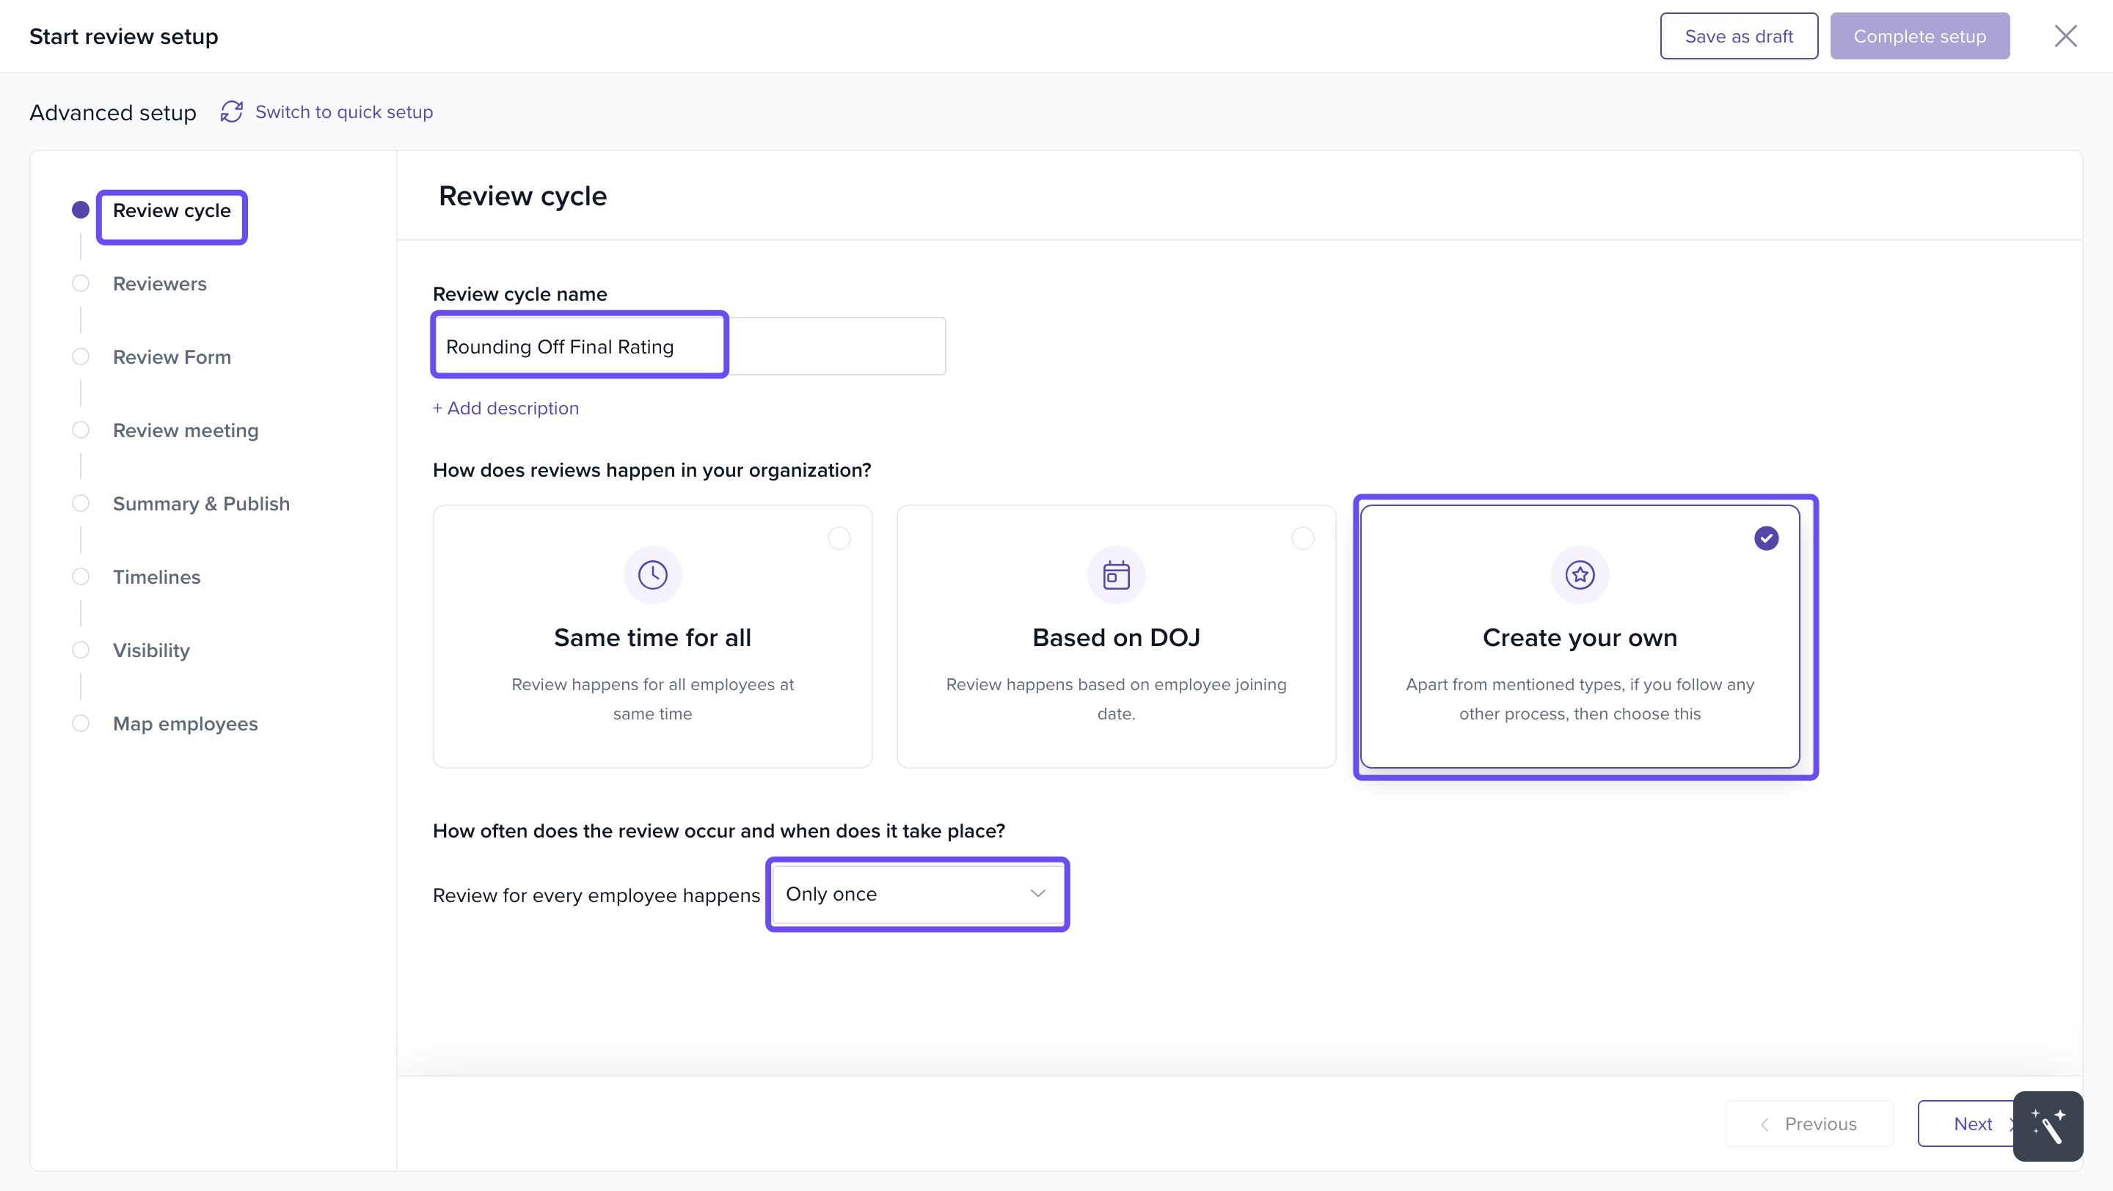Click the chevron arrow in Only once dropdown
Image resolution: width=2113 pixels, height=1191 pixels.
(1037, 893)
